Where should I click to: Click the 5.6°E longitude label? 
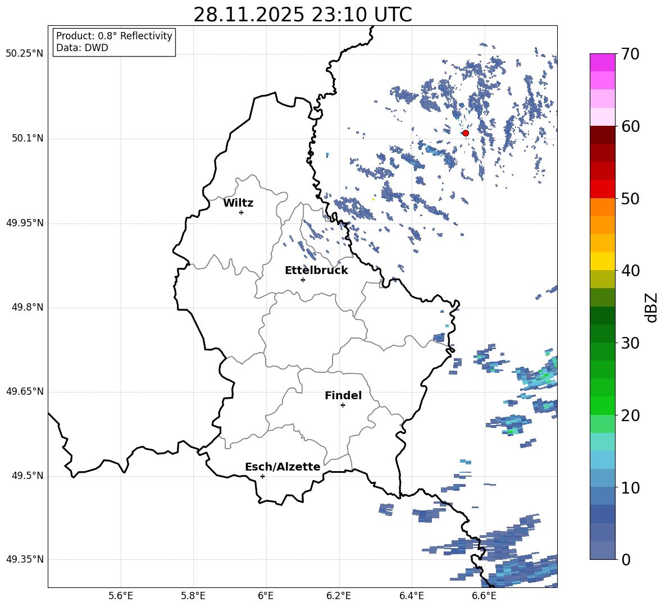click(121, 596)
